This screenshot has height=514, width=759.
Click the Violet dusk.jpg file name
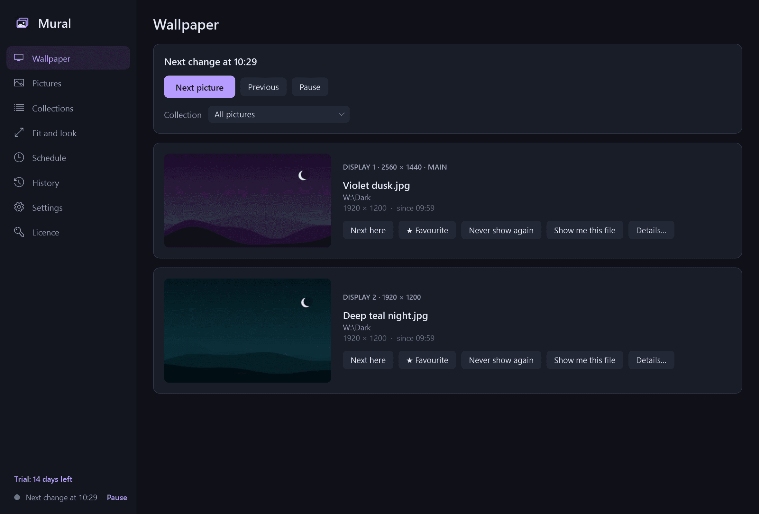pyautogui.click(x=376, y=185)
